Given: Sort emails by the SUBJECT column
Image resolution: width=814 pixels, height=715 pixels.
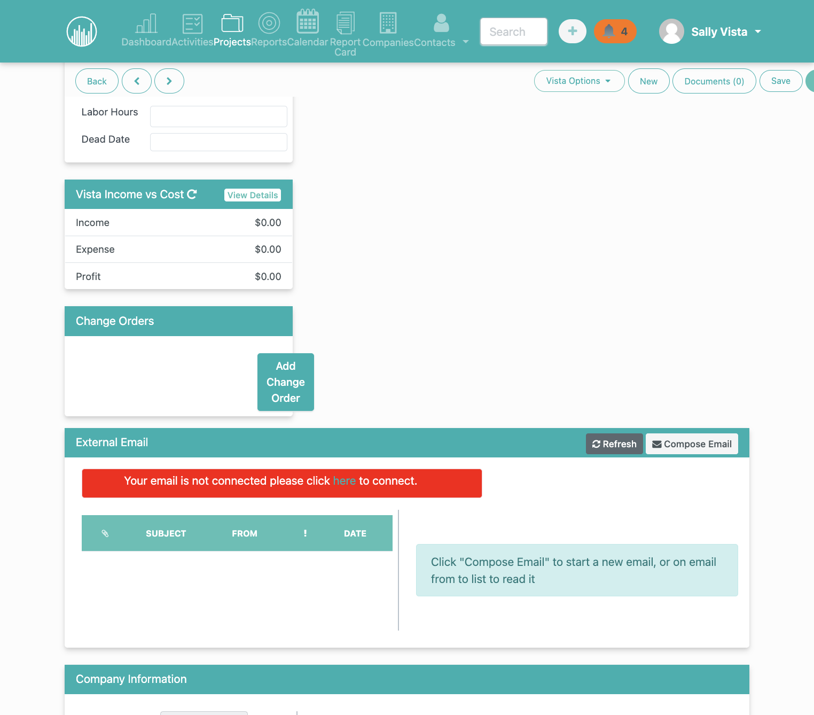Looking at the screenshot, I should tap(166, 533).
